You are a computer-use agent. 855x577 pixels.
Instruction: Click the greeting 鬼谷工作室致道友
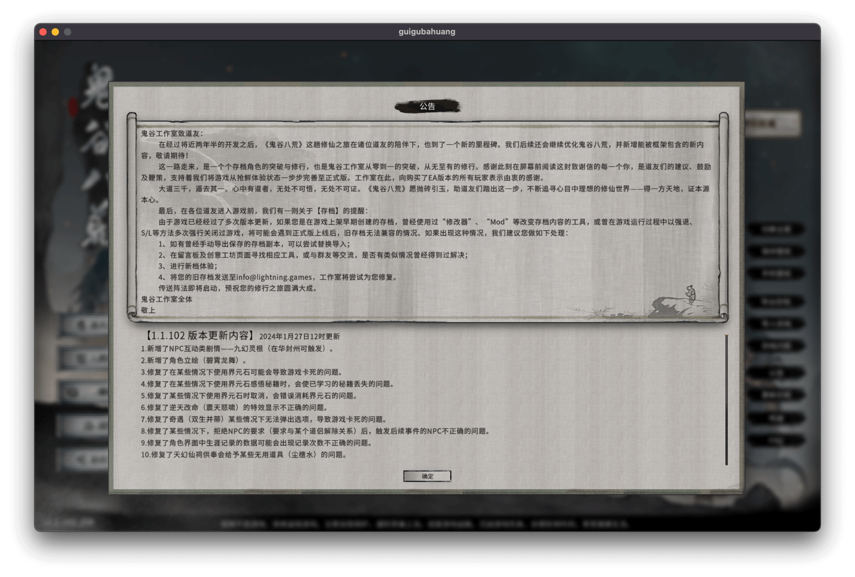[x=172, y=134]
